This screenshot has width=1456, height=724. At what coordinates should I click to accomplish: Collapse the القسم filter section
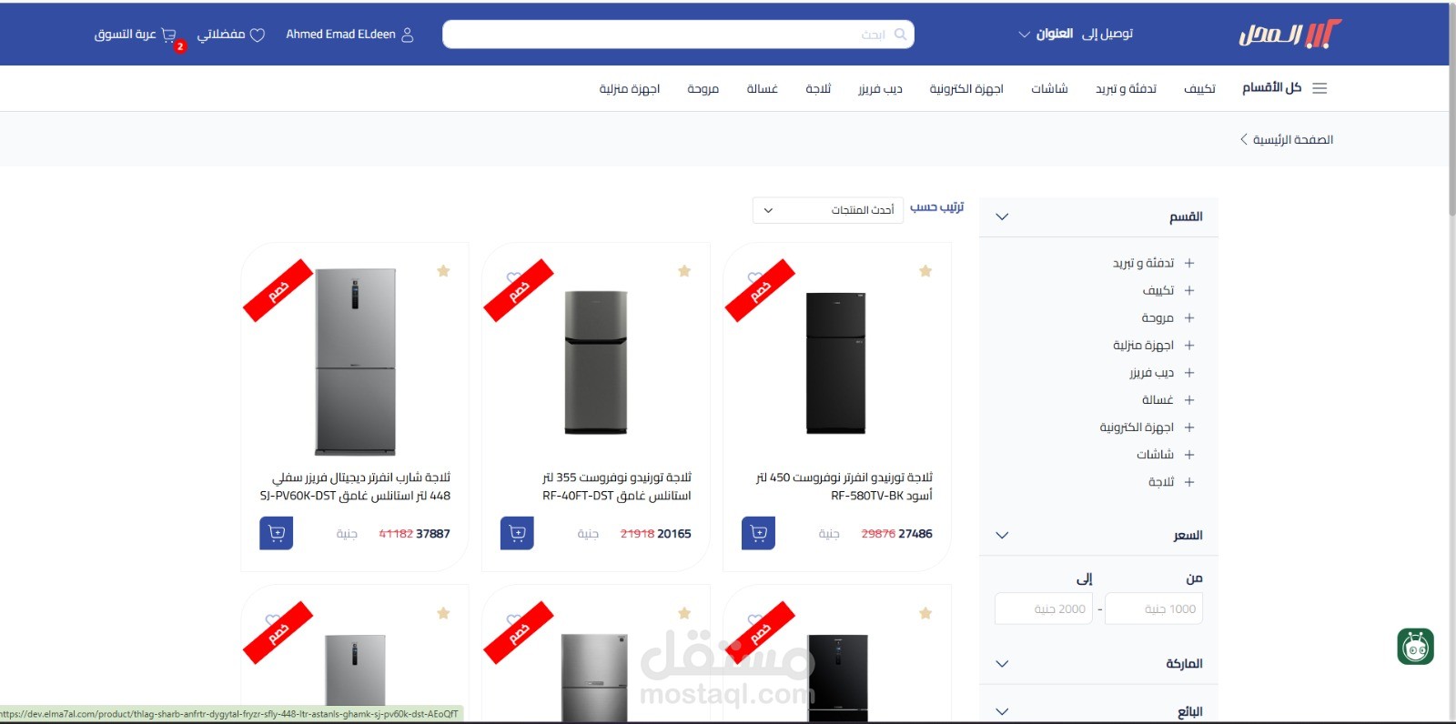(1098, 216)
